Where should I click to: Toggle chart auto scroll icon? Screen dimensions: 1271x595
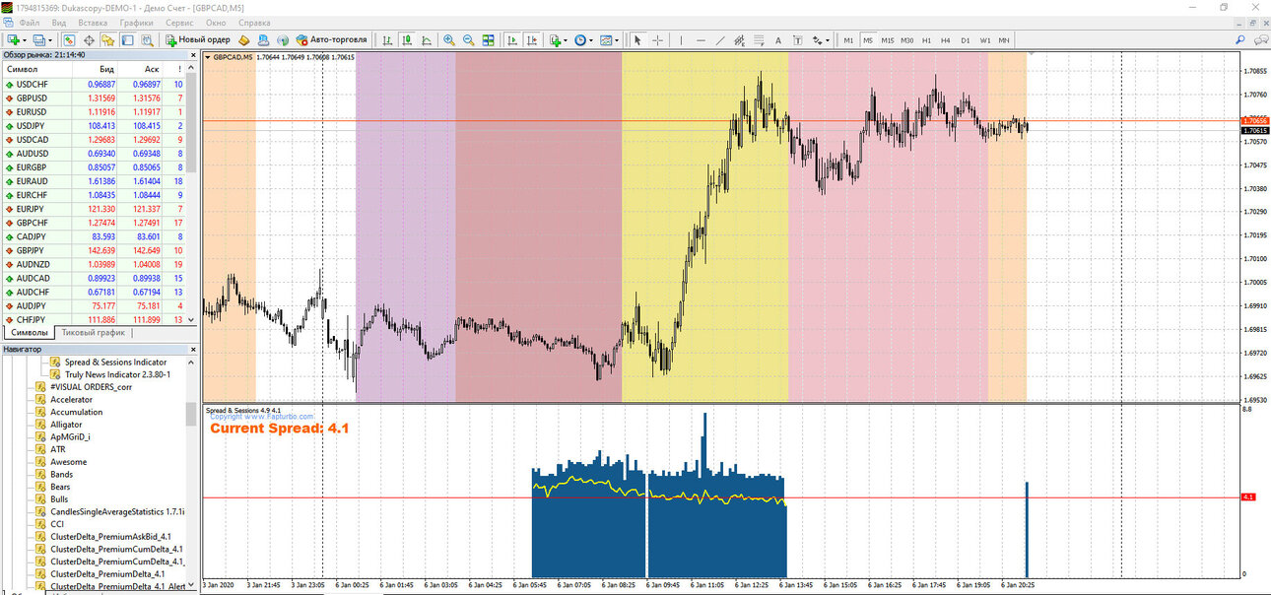(x=512, y=39)
